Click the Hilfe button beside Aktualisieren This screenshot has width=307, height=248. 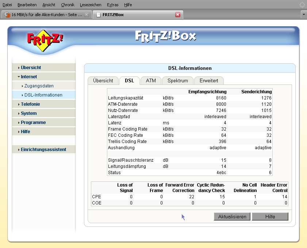(x=270, y=217)
